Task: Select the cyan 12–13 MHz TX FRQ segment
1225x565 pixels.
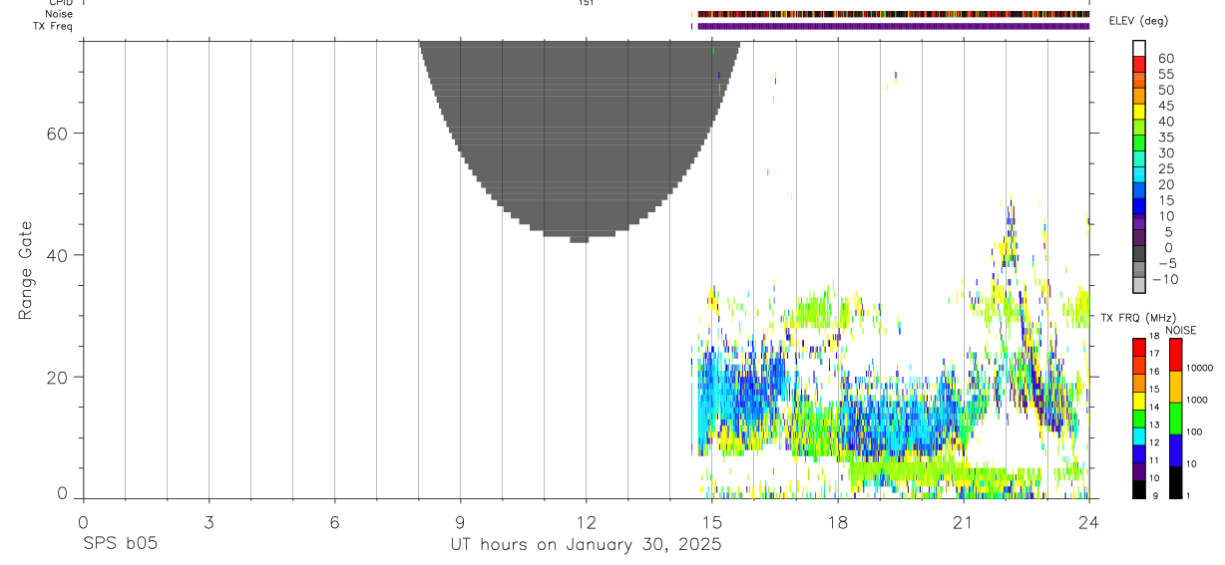Action: coord(1138,435)
